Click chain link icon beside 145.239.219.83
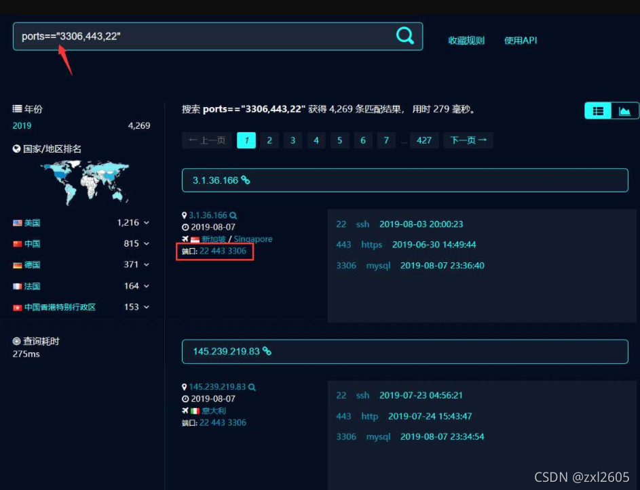Viewport: 640px width, 490px height. tap(267, 351)
